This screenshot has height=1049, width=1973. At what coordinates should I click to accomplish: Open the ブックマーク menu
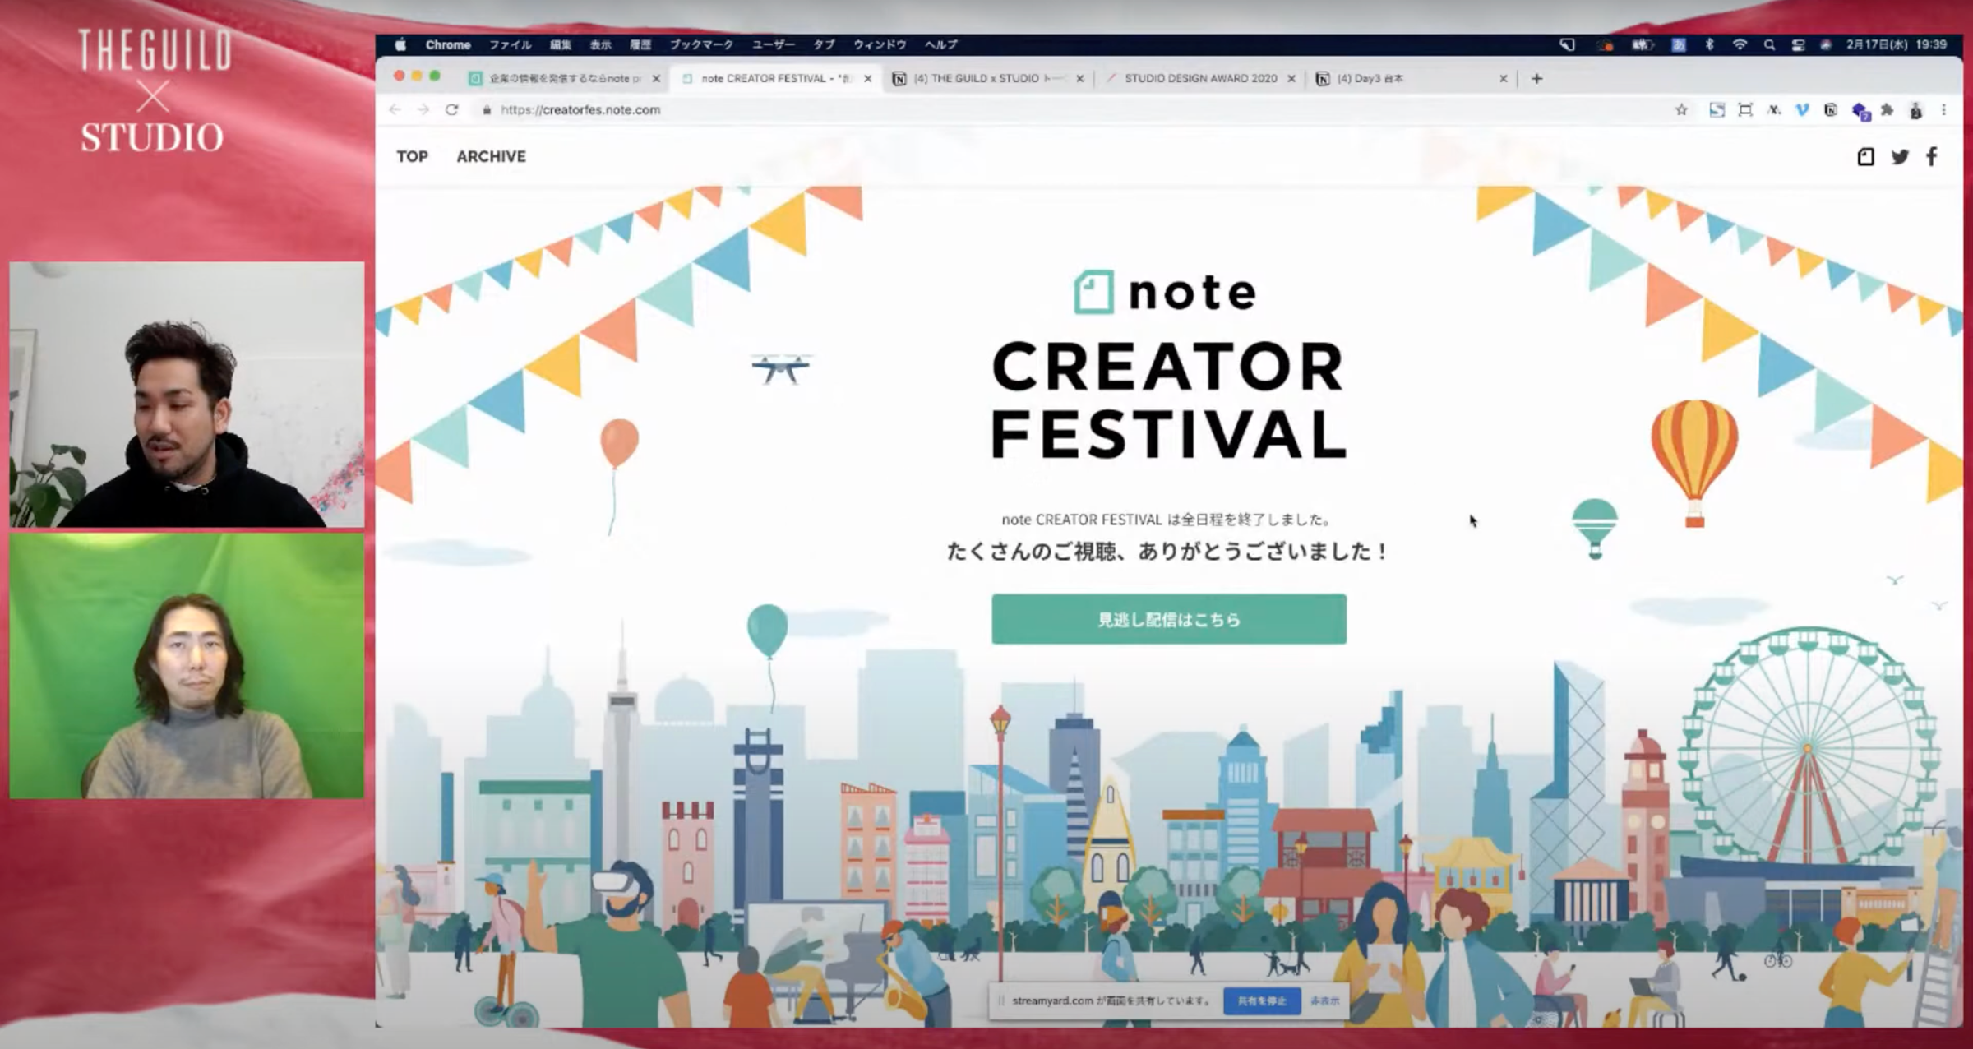pyautogui.click(x=700, y=44)
